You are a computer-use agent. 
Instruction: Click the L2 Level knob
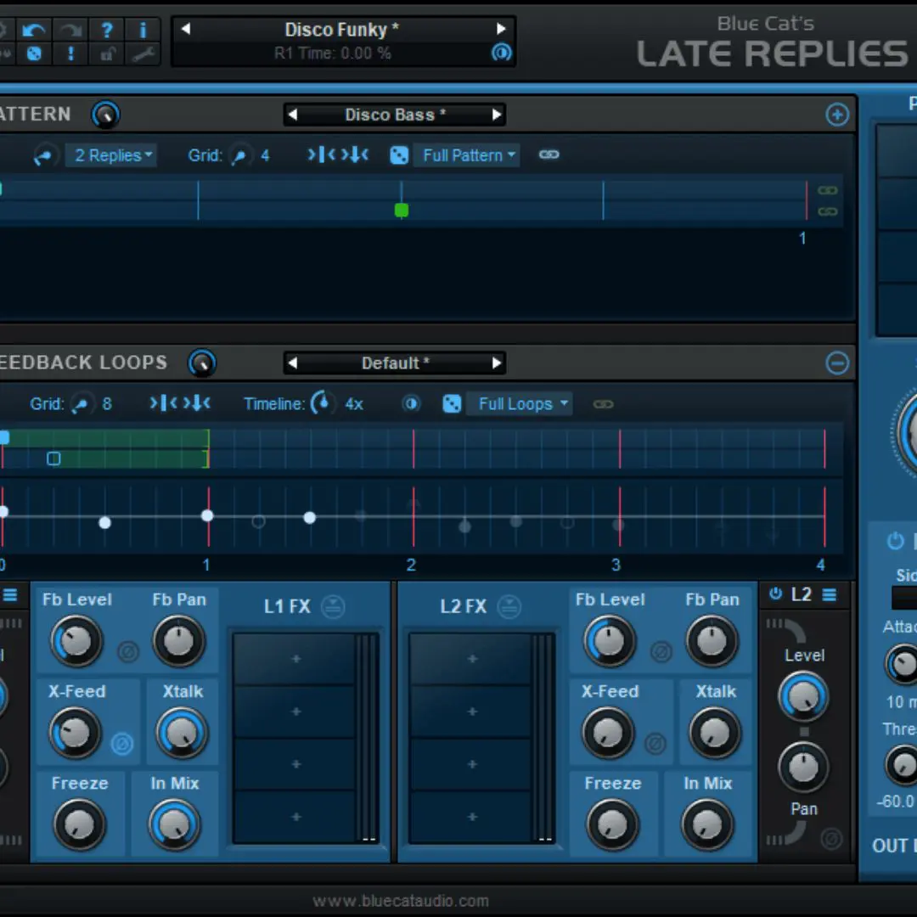point(803,696)
